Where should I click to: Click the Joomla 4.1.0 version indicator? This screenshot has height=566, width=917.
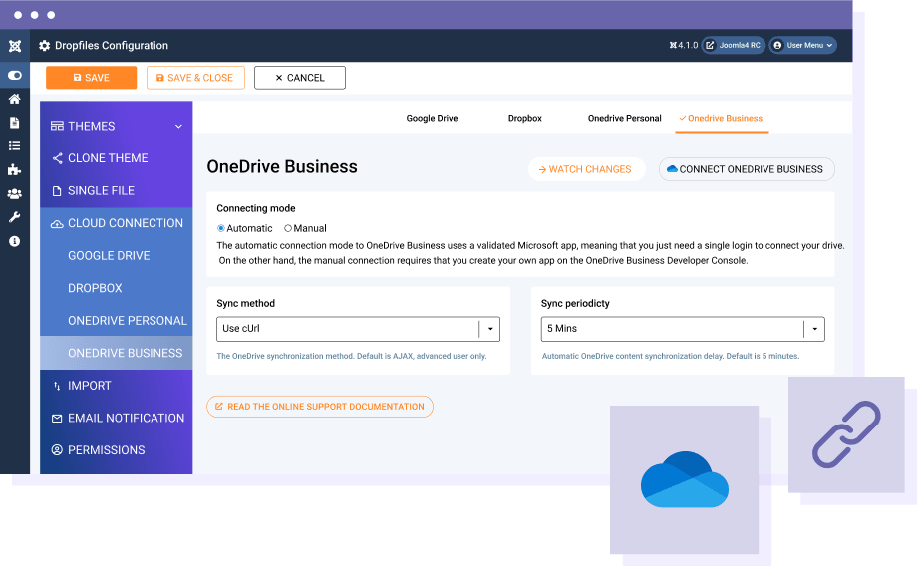684,45
